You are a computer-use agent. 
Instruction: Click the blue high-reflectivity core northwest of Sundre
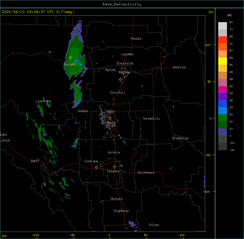[78, 103]
